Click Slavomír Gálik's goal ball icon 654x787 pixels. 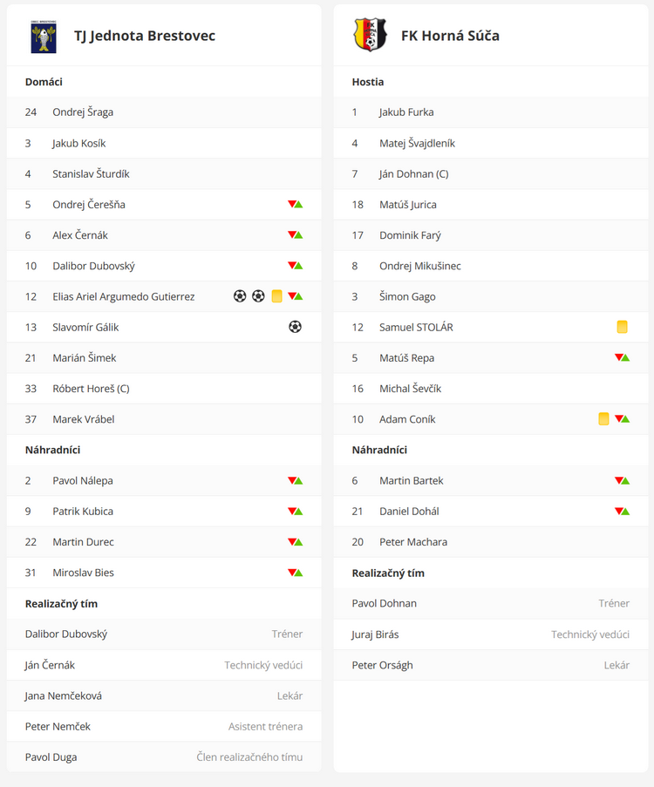pos(295,327)
